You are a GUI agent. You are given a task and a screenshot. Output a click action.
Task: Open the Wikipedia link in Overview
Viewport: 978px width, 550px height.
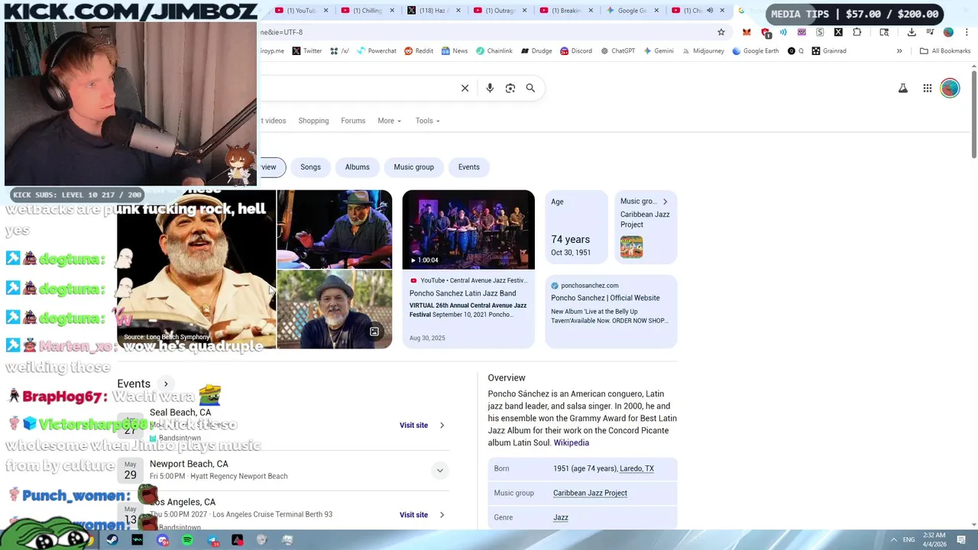tap(571, 443)
